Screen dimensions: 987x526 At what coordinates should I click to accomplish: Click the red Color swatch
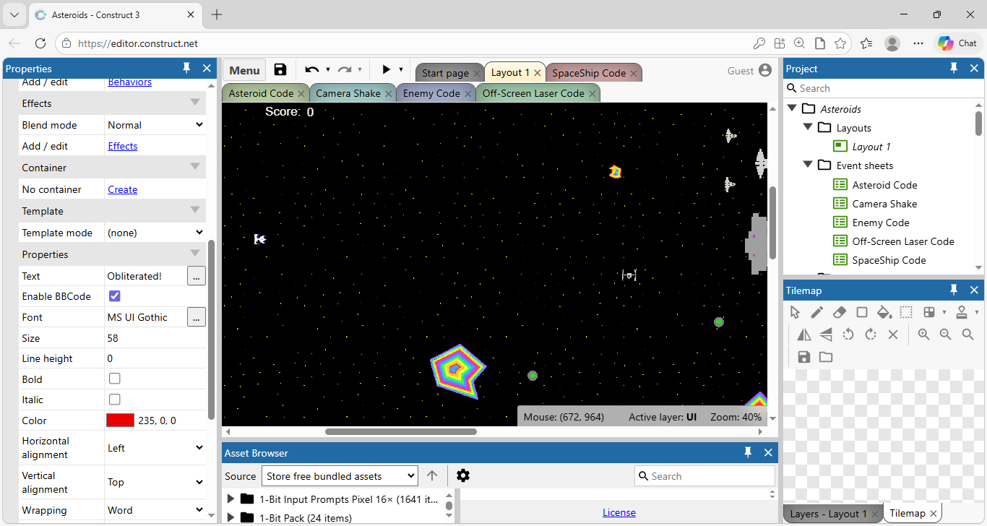point(120,421)
